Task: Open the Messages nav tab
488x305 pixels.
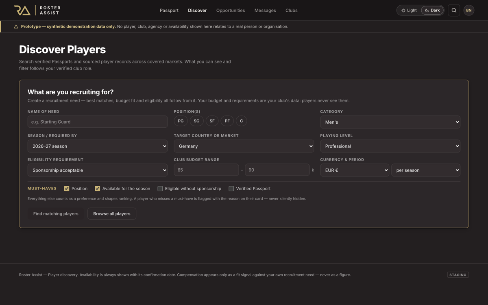Action: tap(265, 10)
